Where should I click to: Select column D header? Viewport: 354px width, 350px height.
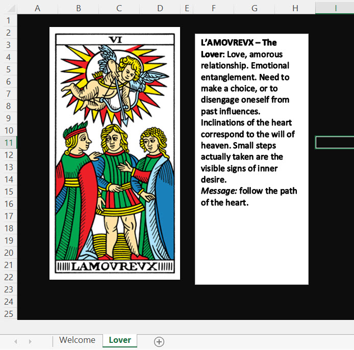(x=160, y=8)
